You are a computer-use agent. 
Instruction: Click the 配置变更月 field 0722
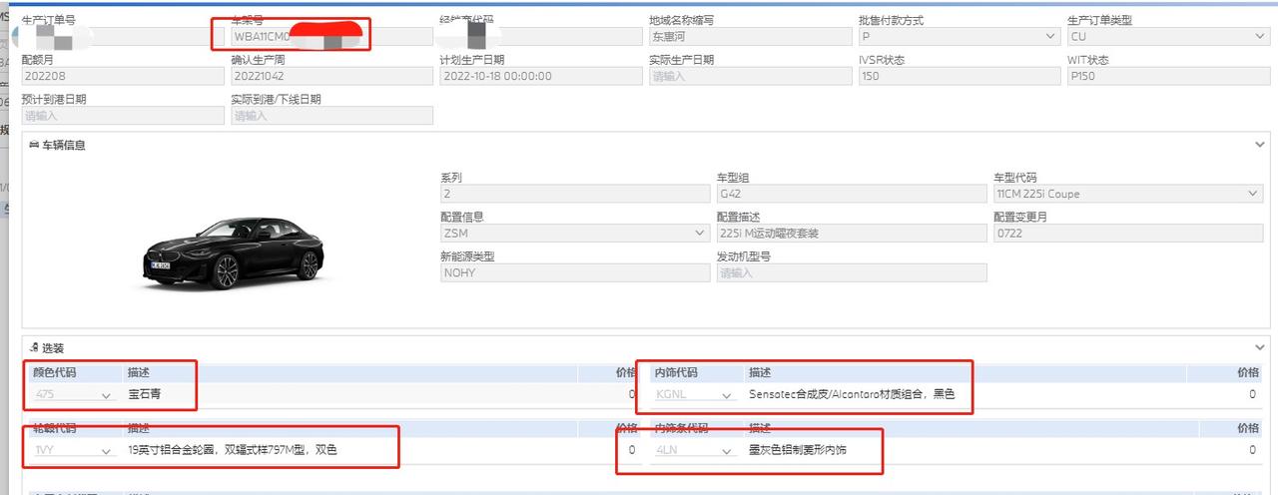(1129, 234)
